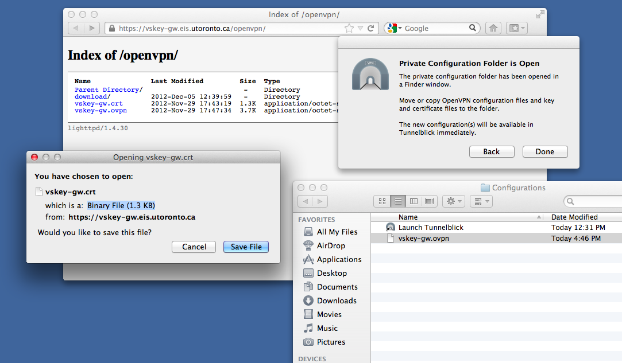The image size is (622, 363).
Task: Switch Finder to Cover Flow view
Action: point(429,201)
